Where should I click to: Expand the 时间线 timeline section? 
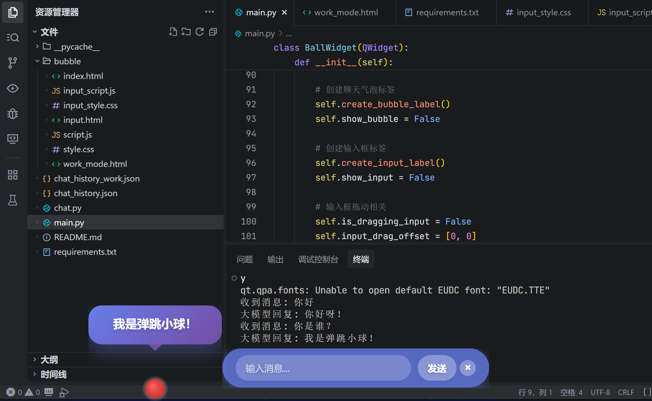click(35, 374)
